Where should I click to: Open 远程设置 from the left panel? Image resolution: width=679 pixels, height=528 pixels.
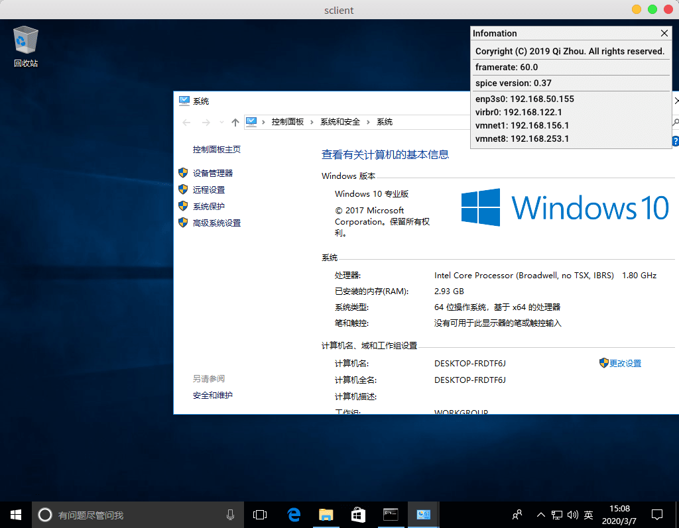tap(209, 189)
